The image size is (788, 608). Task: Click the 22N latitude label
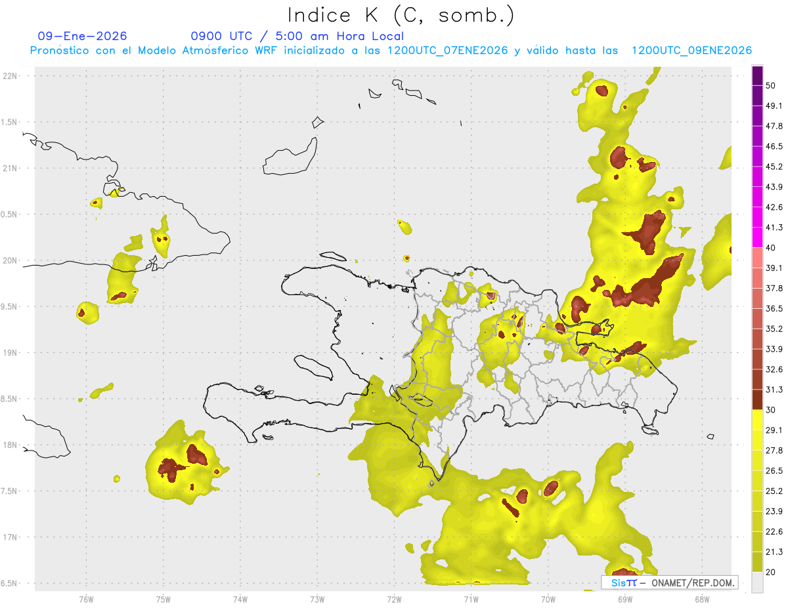[x=10, y=76]
